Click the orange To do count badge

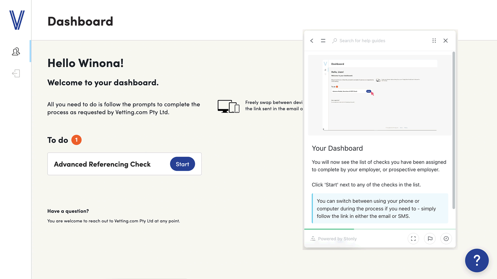(76, 140)
